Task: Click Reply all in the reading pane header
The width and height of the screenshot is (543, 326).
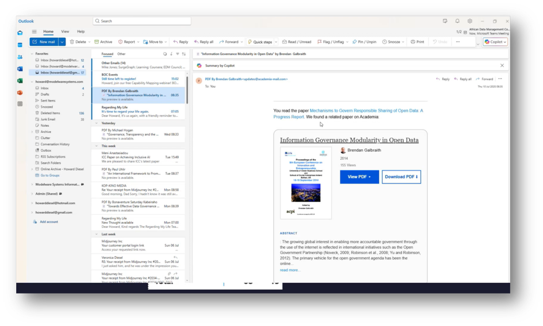Action: point(463,79)
